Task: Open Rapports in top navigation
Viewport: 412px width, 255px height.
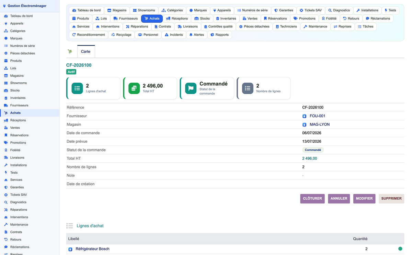Action: click(219, 35)
